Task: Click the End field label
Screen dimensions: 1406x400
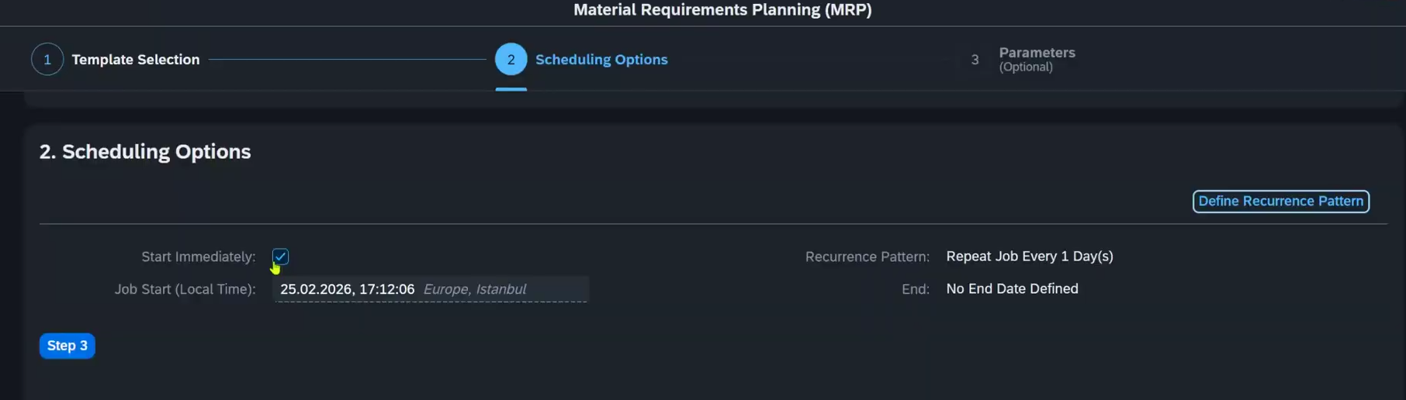Action: (916, 289)
